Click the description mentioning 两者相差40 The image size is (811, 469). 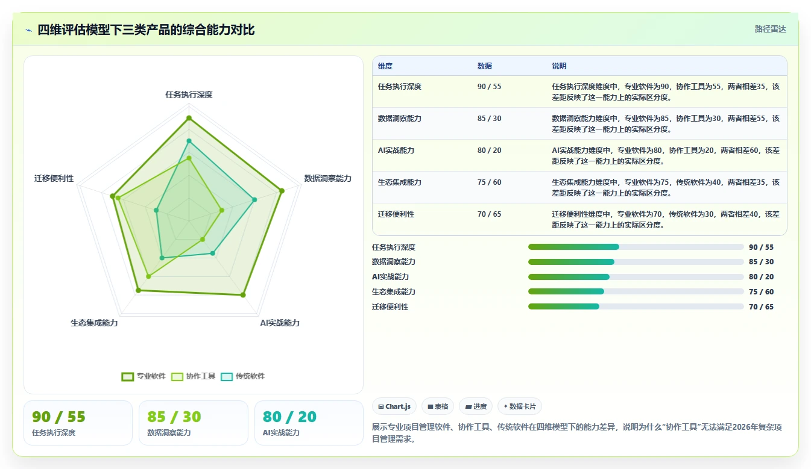(666, 219)
